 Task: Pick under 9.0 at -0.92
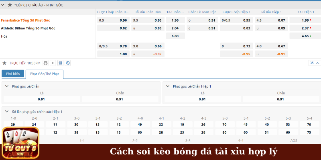(x=148, y=54)
